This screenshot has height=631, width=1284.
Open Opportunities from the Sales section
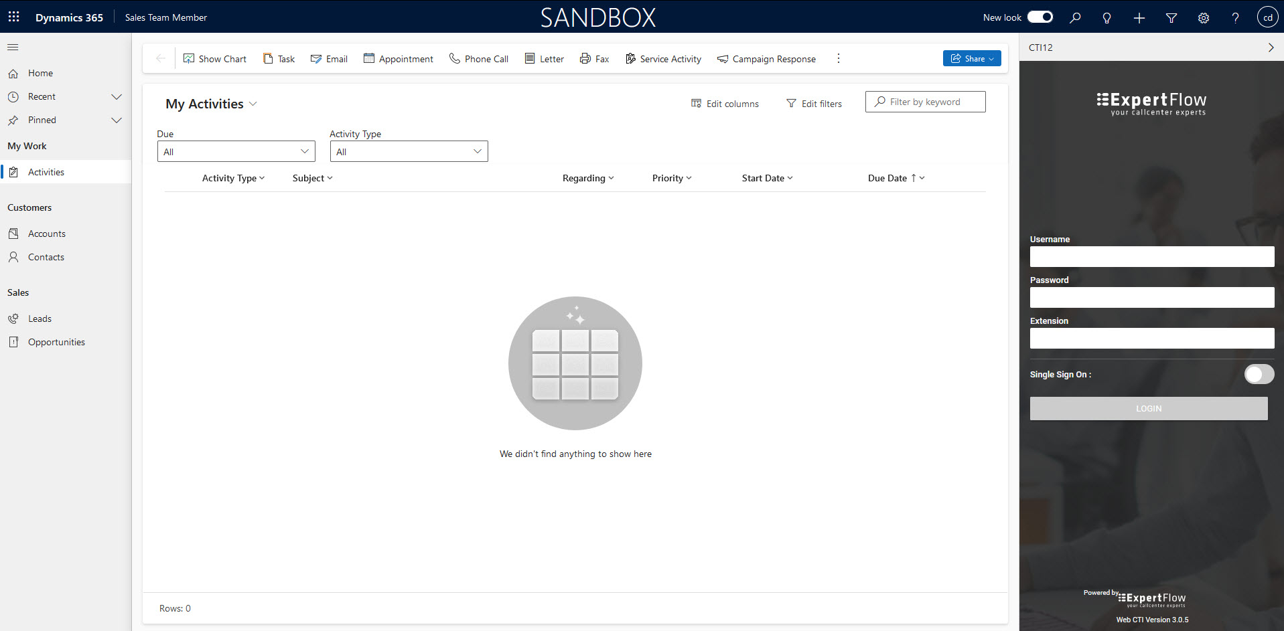click(x=56, y=342)
